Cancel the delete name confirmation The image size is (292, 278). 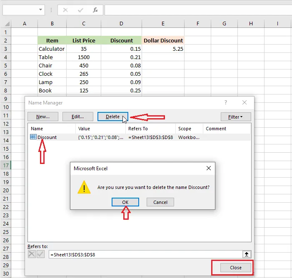[160, 202]
